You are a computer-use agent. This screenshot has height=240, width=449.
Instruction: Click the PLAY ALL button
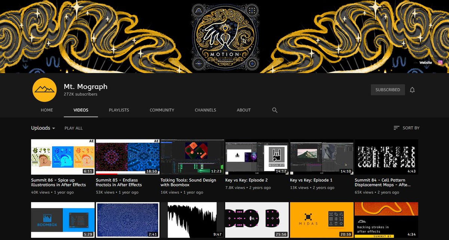pyautogui.click(x=74, y=128)
